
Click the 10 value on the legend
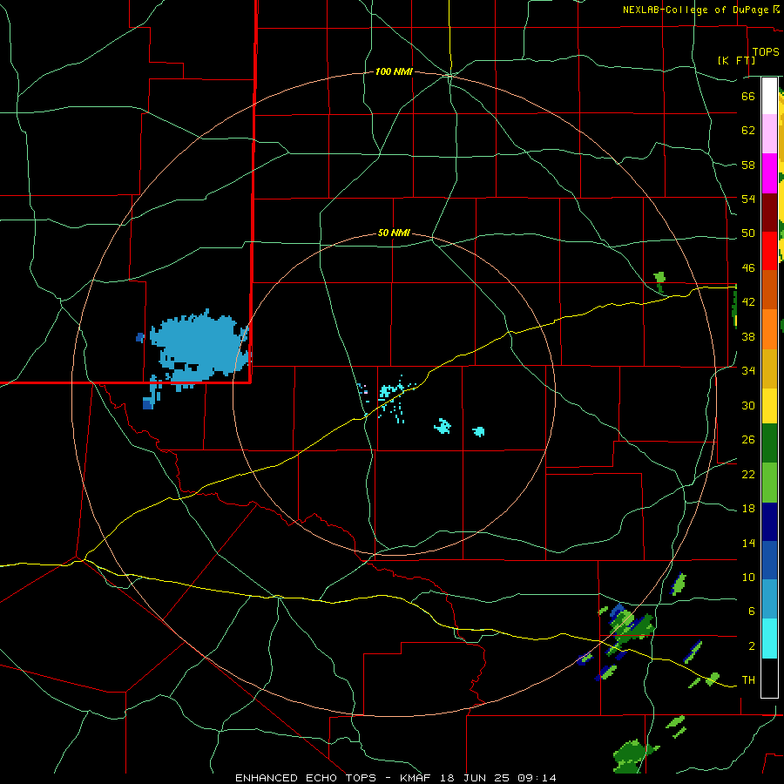748,578
